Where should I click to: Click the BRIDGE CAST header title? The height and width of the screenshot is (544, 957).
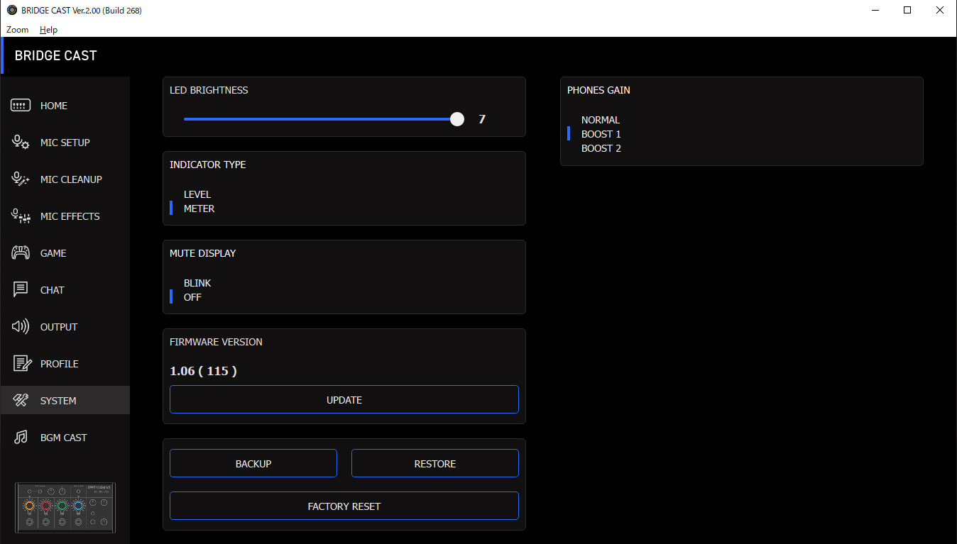click(56, 56)
